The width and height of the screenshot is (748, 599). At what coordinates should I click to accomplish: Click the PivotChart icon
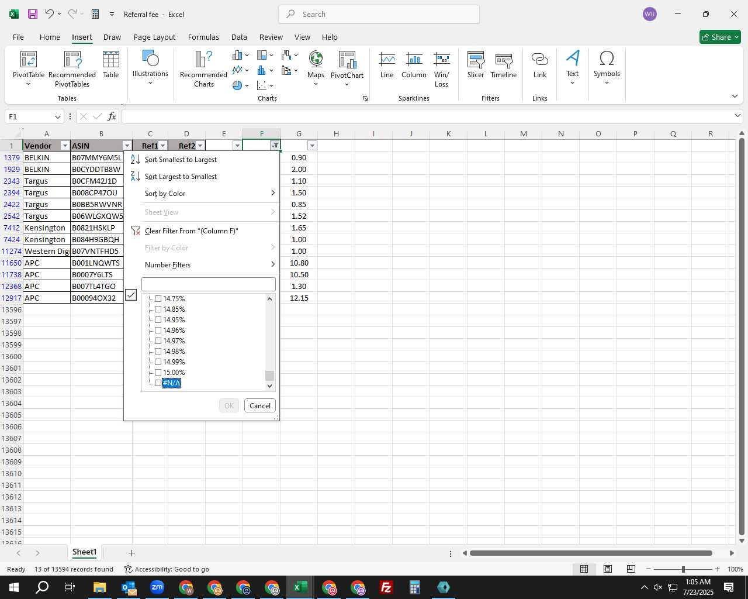tap(347, 60)
